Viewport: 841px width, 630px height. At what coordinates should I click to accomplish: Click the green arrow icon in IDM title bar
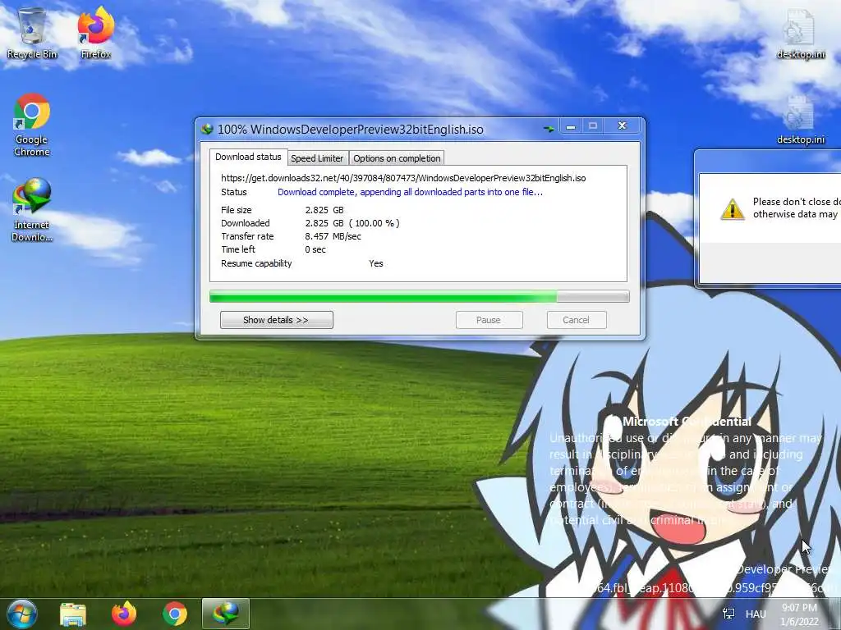tap(548, 129)
